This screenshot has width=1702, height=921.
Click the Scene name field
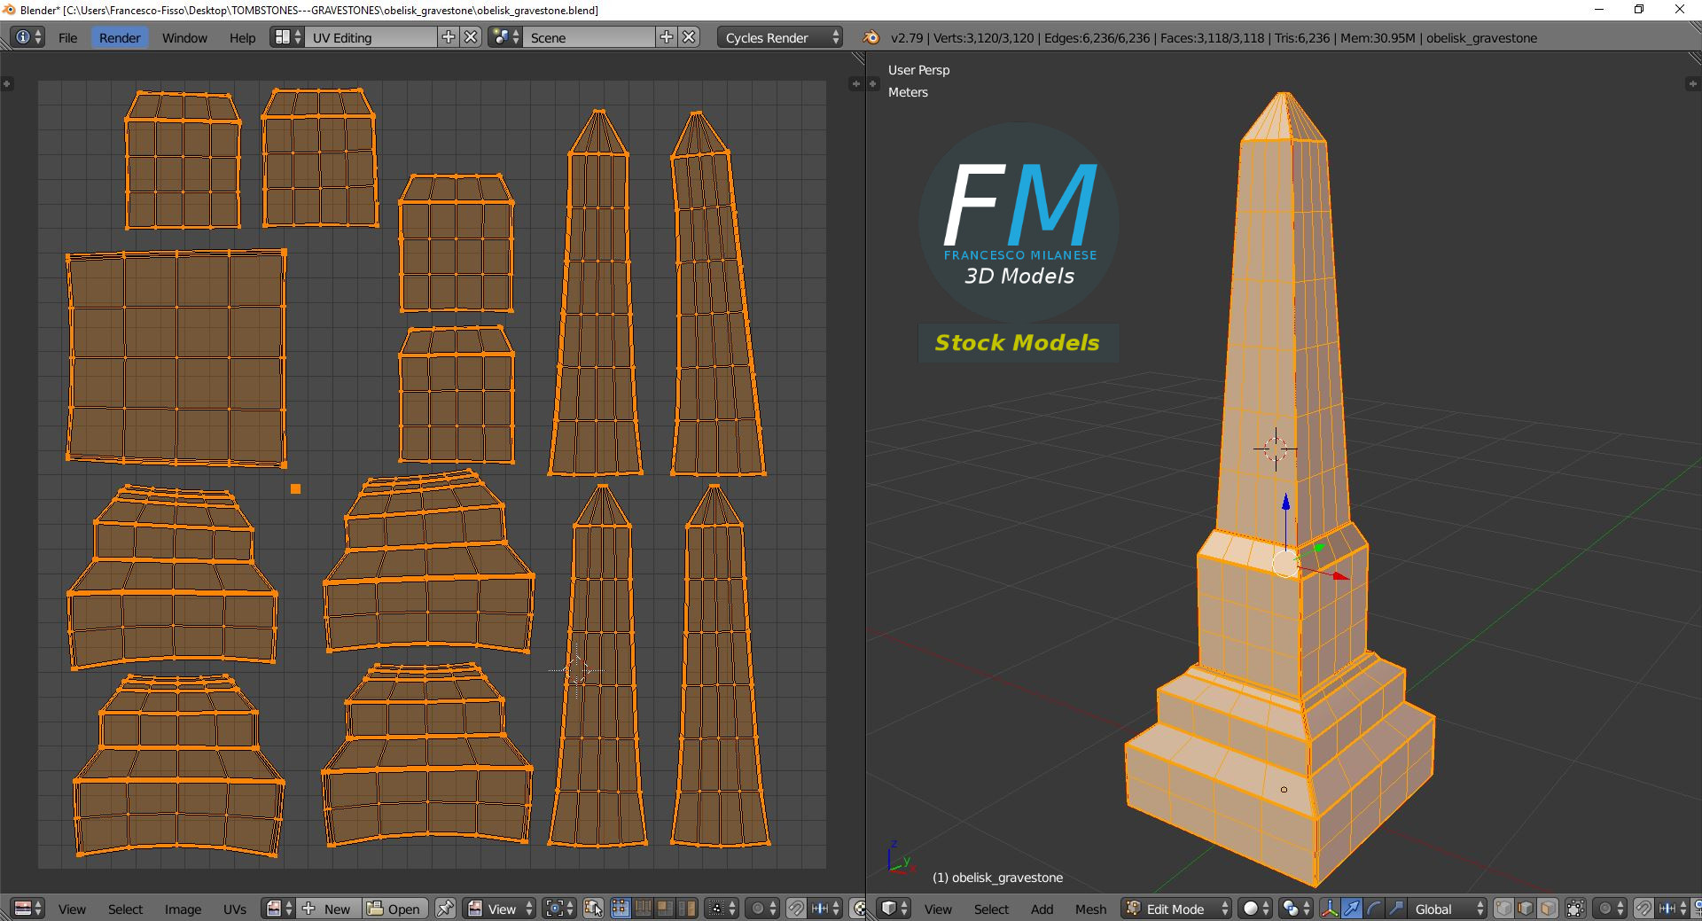pyautogui.click(x=589, y=37)
